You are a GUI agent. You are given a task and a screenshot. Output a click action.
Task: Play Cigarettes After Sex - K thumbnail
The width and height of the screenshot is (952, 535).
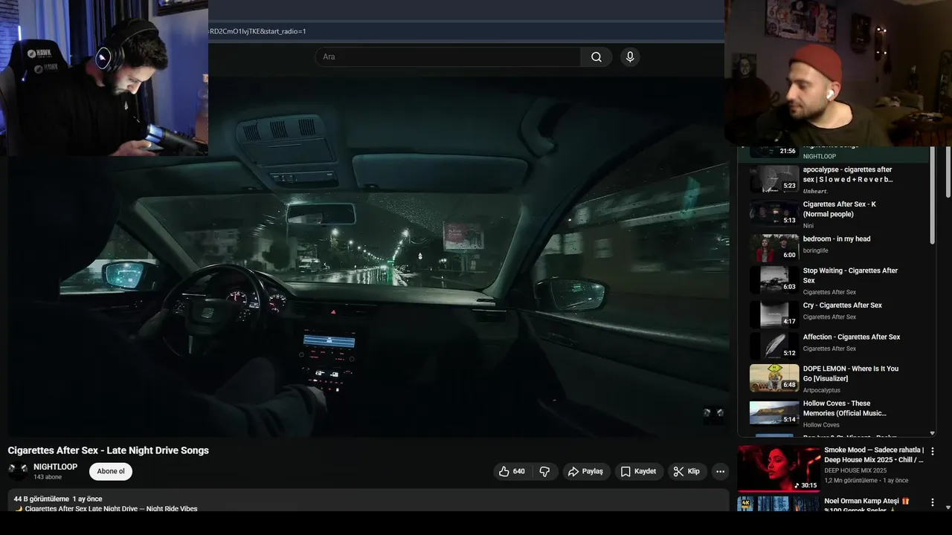774,213
